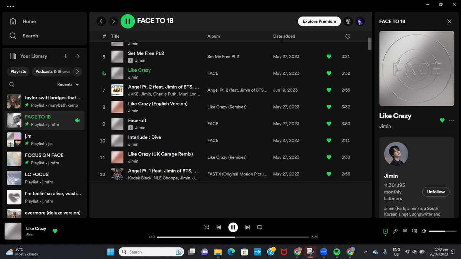Remove like from Interlude : Dive
Screen dimensions: 461x259
[x=329, y=140]
